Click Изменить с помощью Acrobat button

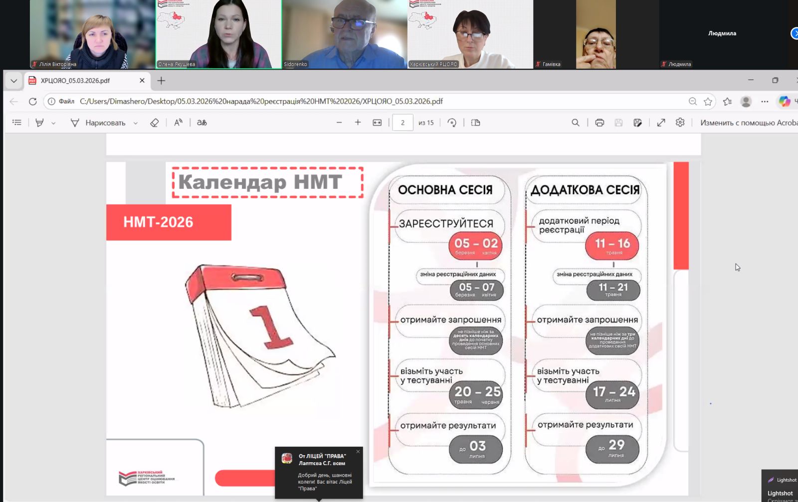[x=748, y=123]
